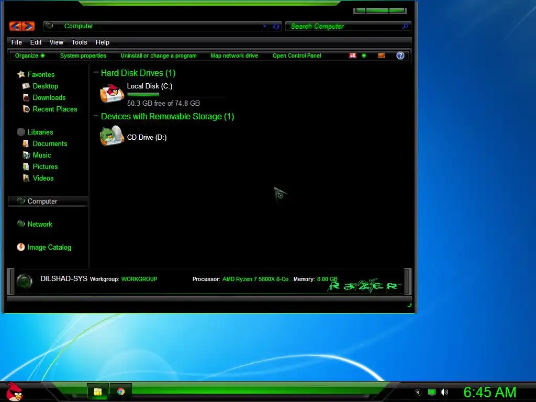Click the 50.3 GB free of 74.8 GB text
Screen dimensions: 536x402
163,103
